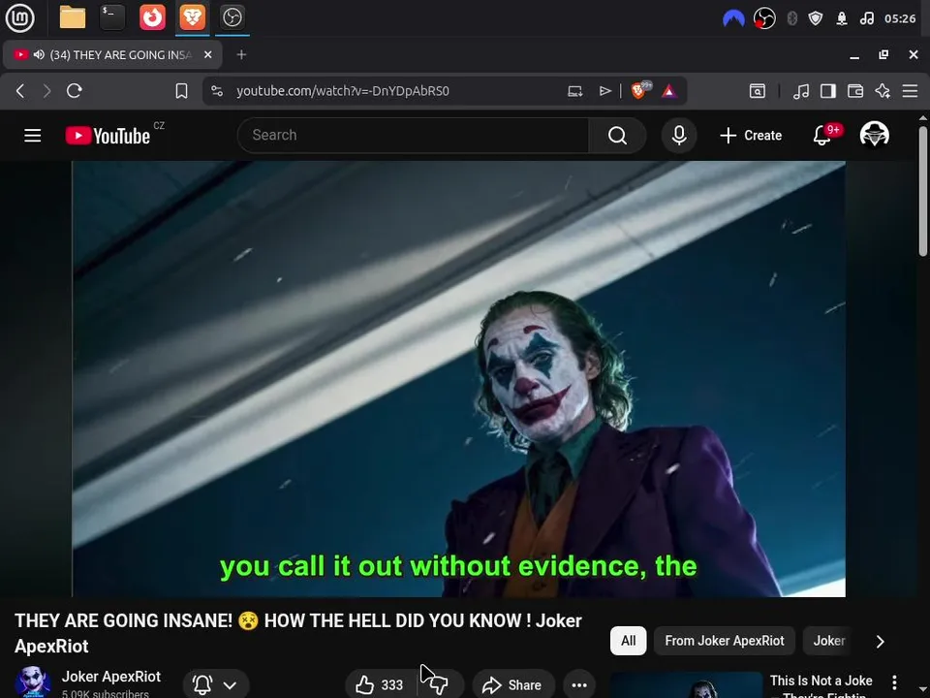Open Brave Leo AI star icon
Screen dimensions: 930x698
click(x=883, y=91)
